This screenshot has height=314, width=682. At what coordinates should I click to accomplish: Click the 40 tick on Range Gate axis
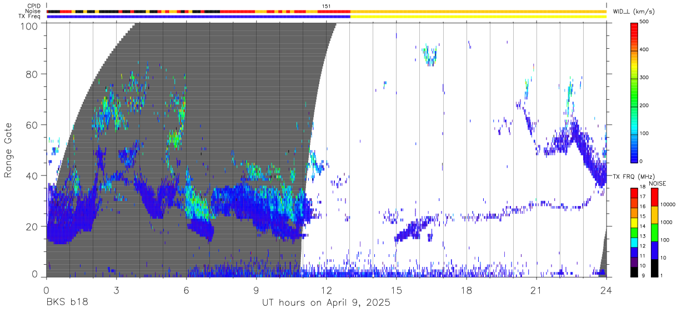tap(33, 176)
